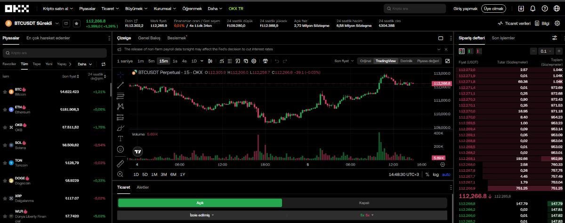Add BTCUSDT to favorites star

click(76, 23)
